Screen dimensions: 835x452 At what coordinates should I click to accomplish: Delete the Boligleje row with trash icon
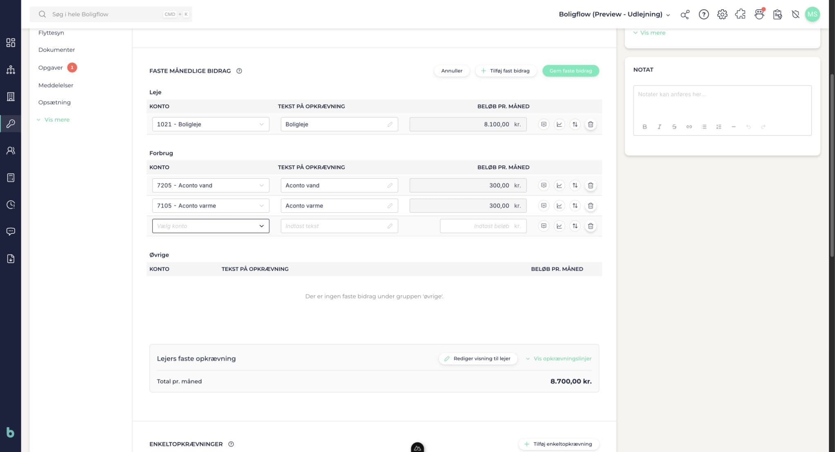(590, 124)
